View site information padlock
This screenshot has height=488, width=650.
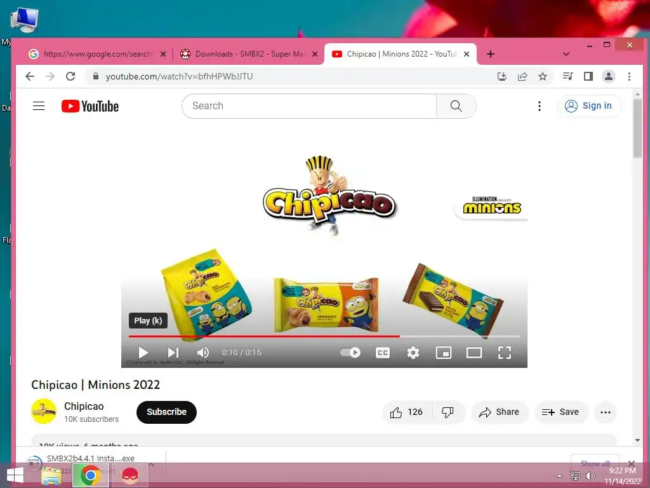[x=96, y=76]
